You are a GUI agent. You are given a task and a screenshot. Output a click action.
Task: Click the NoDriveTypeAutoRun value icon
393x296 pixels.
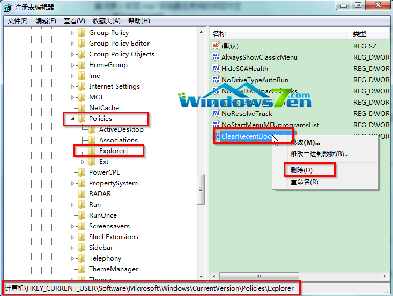coord(216,80)
